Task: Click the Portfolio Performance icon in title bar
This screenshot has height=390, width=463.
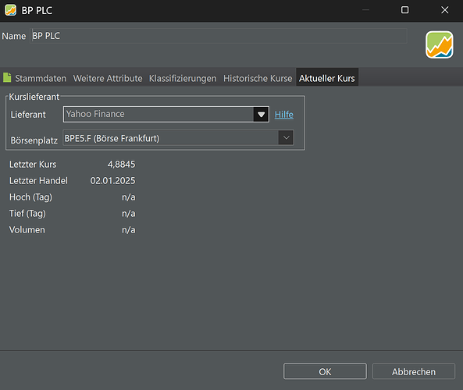Action: tap(10, 10)
